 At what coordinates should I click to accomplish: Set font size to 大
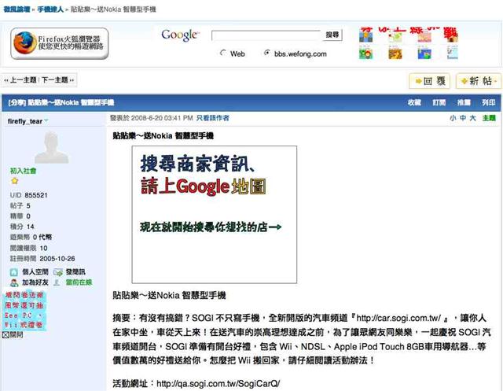coord(472,118)
